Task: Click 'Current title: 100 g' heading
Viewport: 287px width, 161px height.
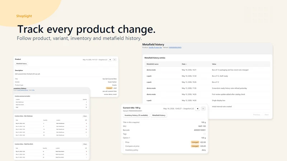Action: point(132,108)
